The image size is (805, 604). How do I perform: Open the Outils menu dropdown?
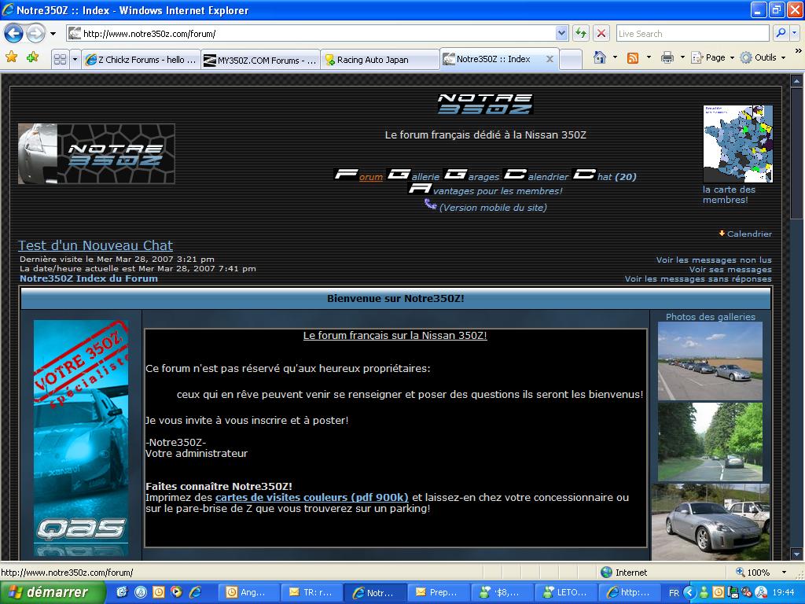pos(764,57)
